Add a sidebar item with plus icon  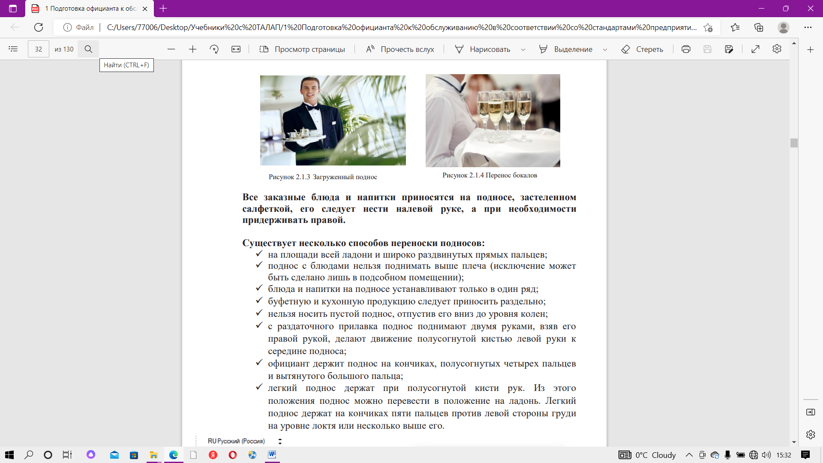[810, 50]
